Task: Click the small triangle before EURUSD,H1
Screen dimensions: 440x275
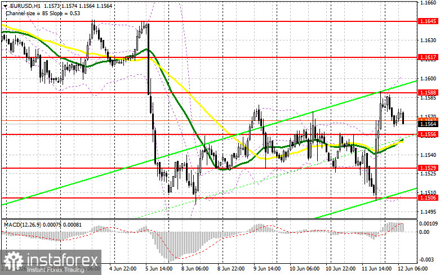Action: (5, 6)
